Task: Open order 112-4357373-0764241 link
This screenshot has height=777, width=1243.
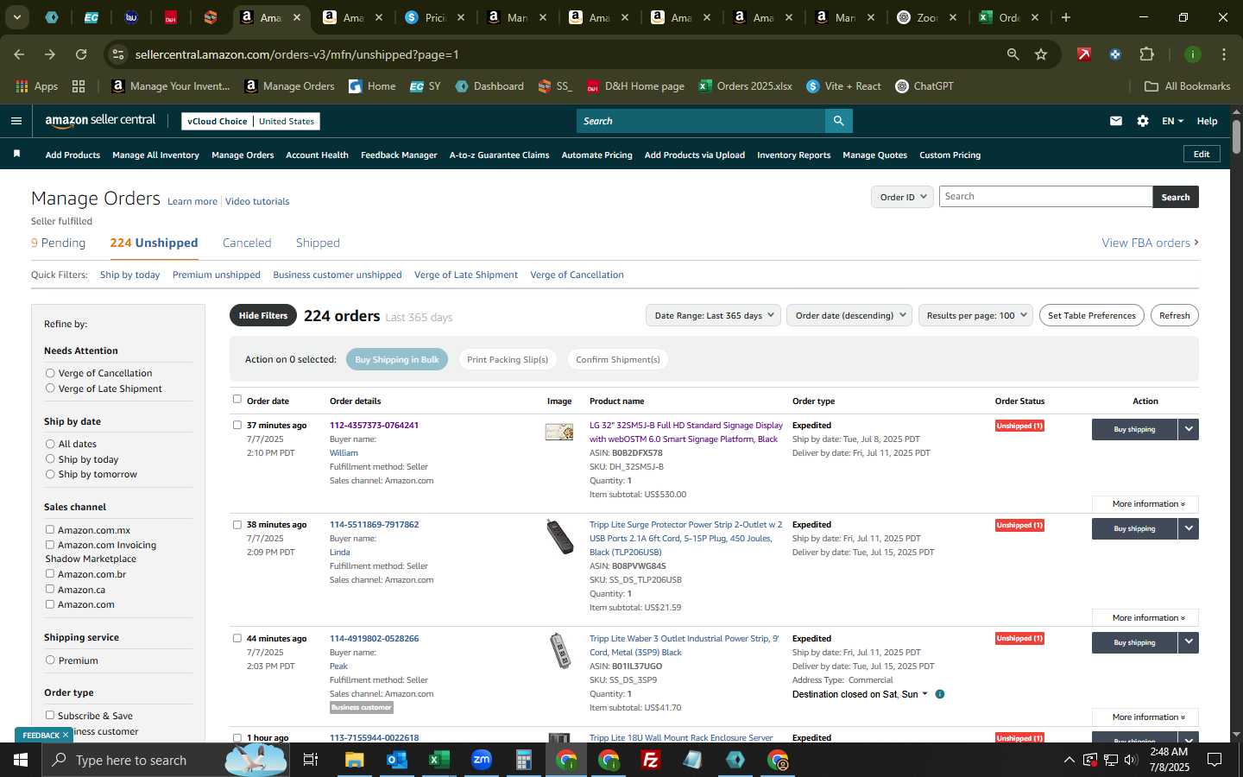Action: [x=374, y=425]
